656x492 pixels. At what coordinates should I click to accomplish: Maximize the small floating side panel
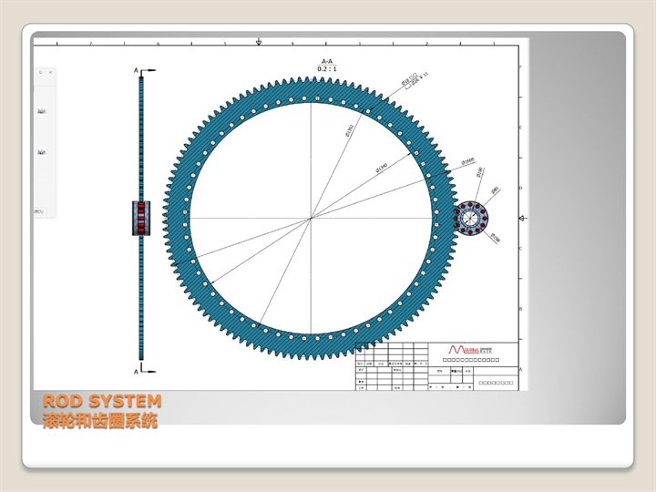coord(41,72)
